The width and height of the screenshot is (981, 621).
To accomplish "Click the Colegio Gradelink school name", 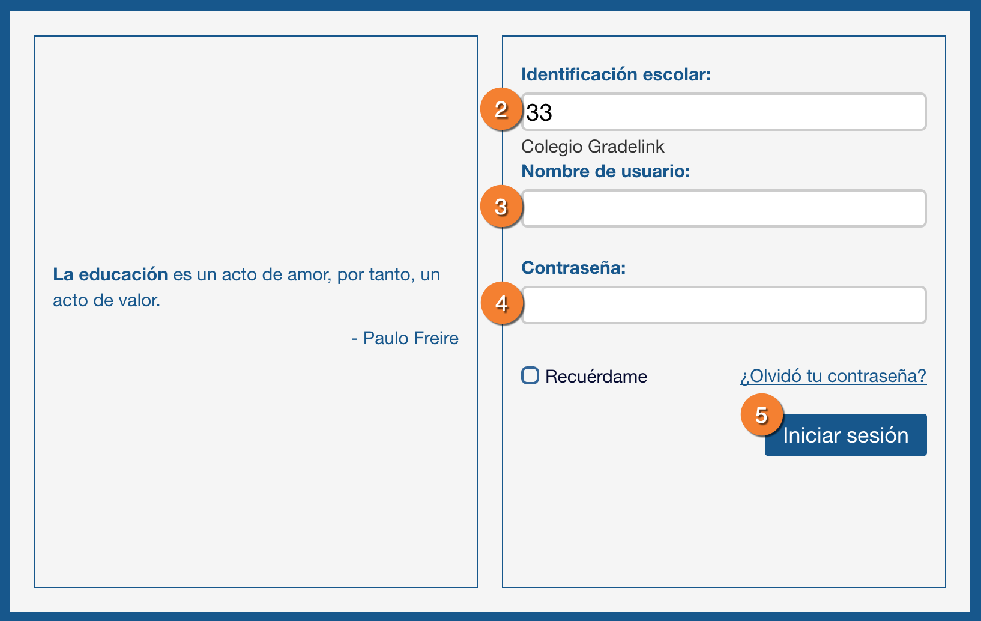I will [593, 147].
